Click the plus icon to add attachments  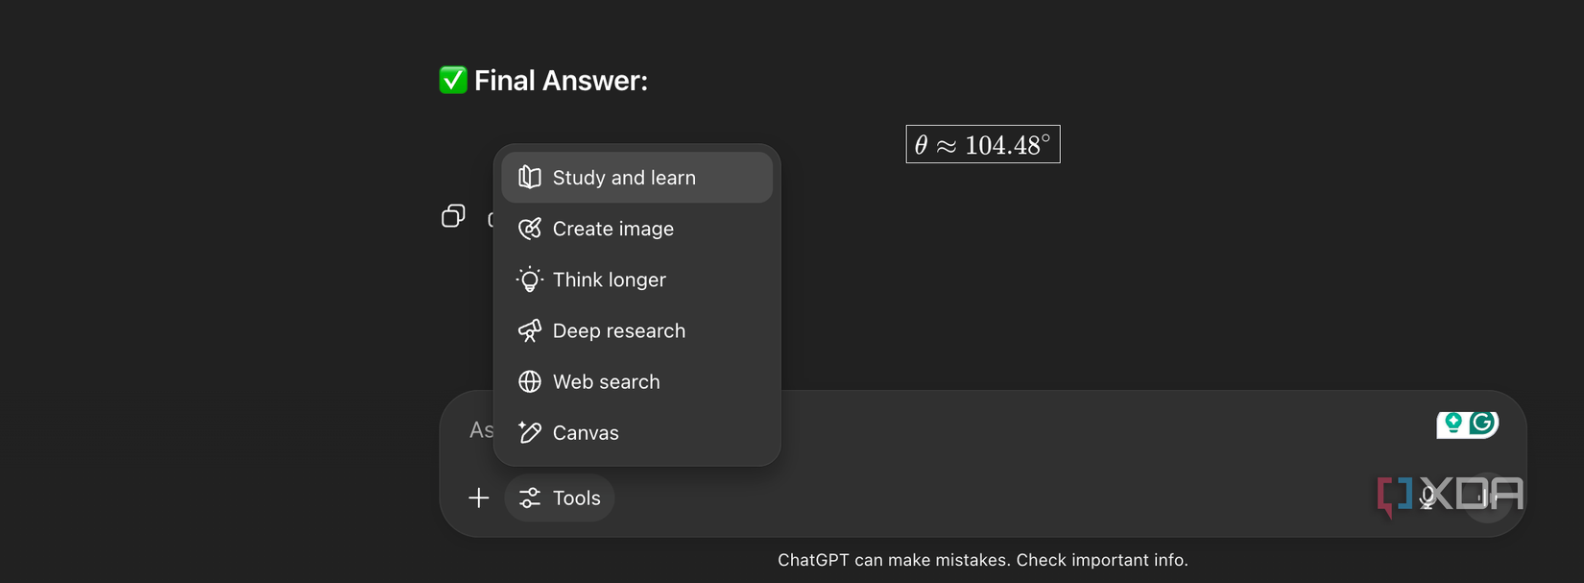[x=479, y=498]
